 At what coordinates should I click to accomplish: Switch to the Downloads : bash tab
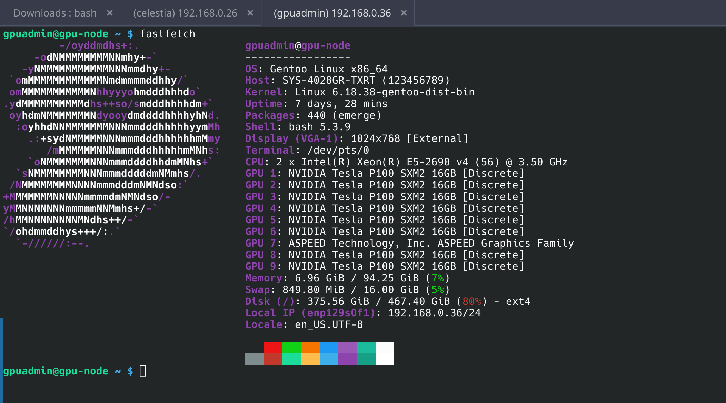coord(55,13)
